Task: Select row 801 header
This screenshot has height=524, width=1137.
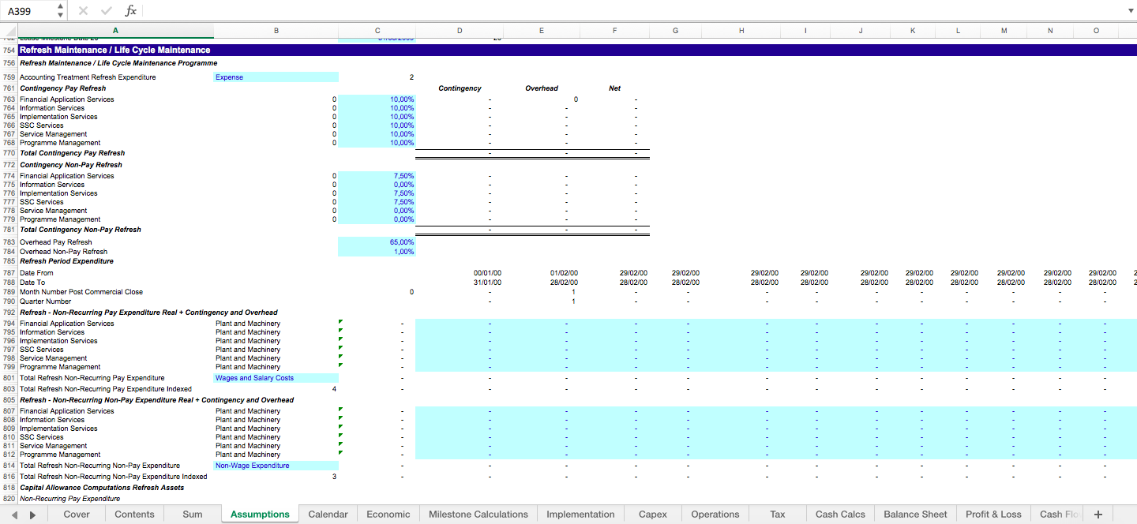Action: 9,378
